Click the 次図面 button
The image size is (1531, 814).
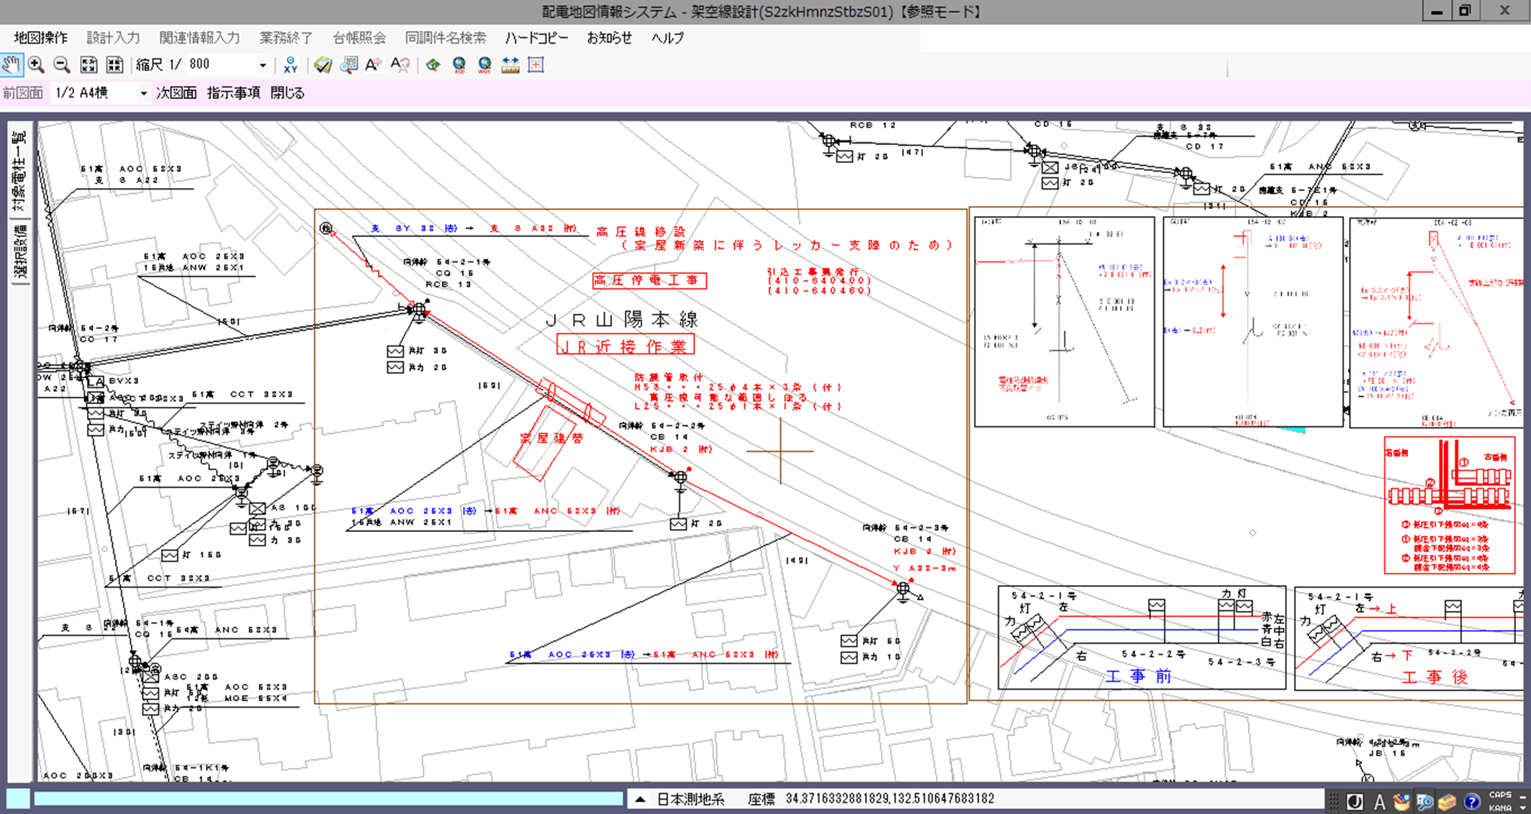tap(176, 93)
